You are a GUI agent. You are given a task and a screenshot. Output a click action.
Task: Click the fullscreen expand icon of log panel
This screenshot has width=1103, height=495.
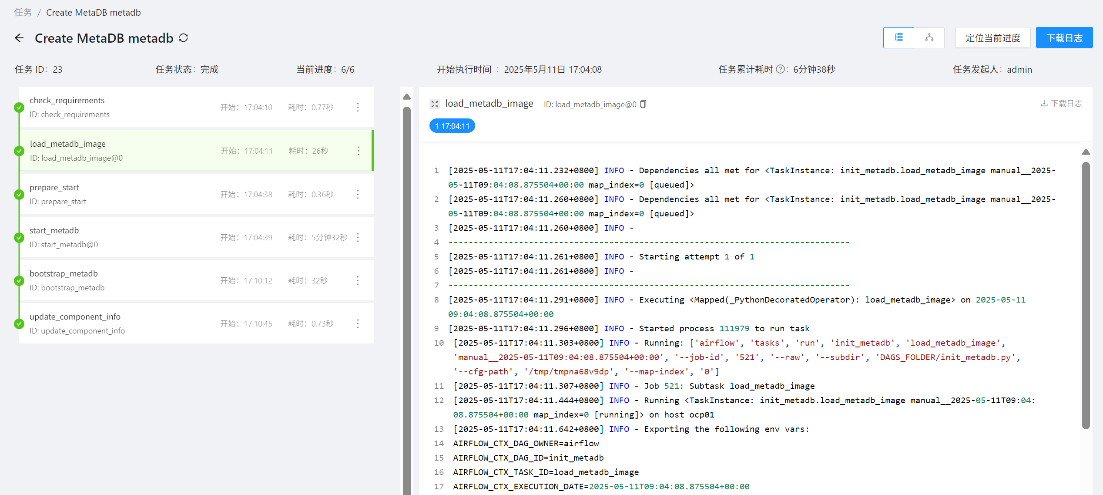(435, 104)
